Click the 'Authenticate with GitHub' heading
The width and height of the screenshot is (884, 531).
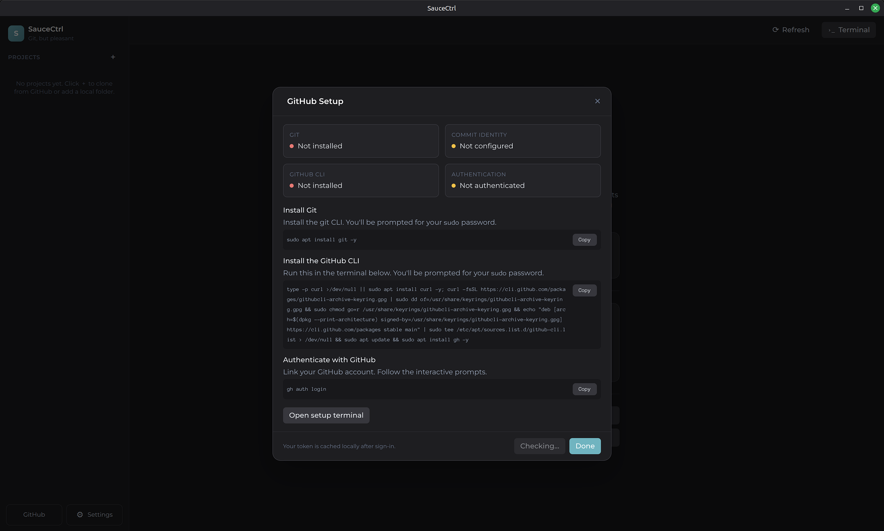(329, 360)
